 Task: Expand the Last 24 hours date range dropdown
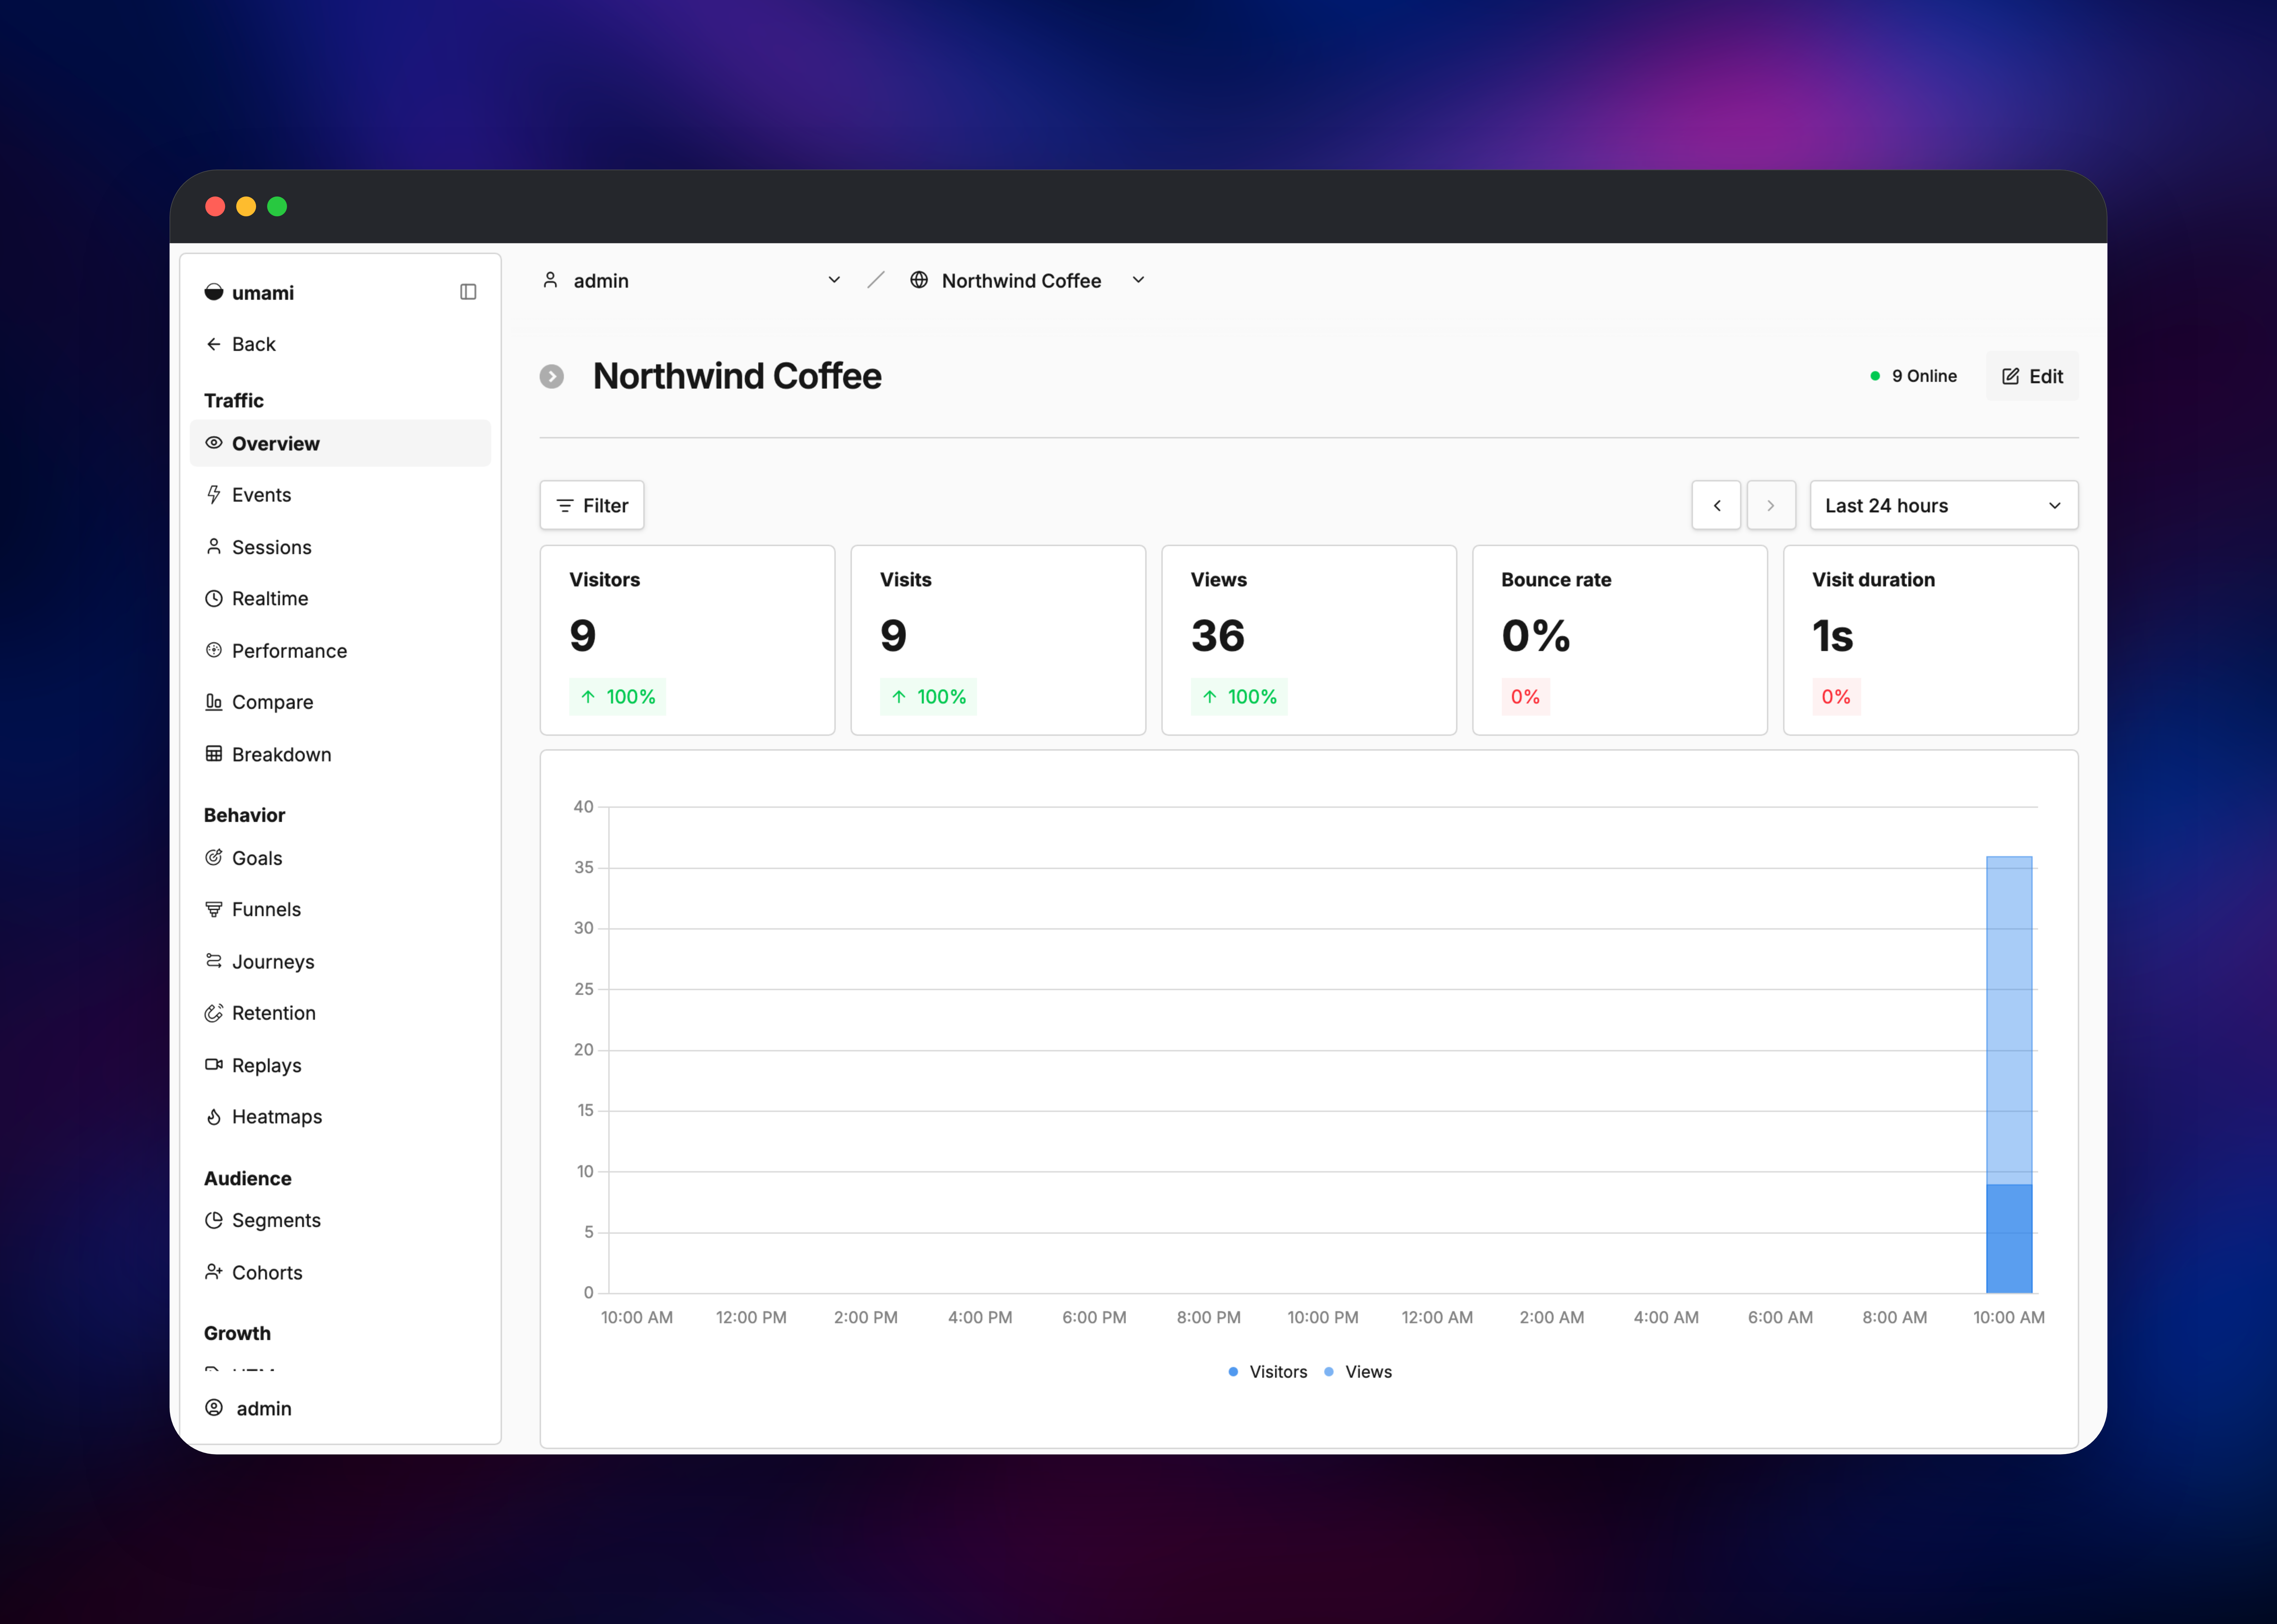pos(1944,505)
